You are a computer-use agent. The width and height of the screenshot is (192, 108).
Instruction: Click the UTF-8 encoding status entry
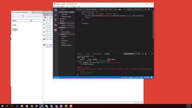click(137, 77)
